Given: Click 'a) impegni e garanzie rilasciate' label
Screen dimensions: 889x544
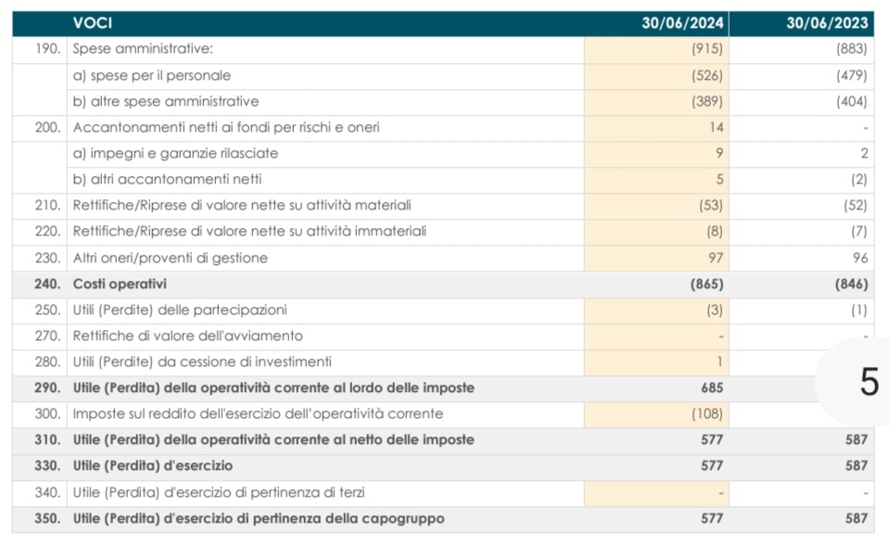Looking at the screenshot, I should pos(175,154).
